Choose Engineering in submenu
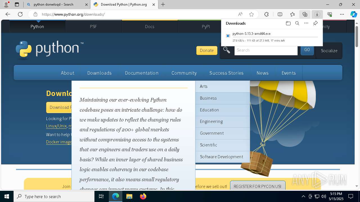Screen dimensions: 360x202 222,121
